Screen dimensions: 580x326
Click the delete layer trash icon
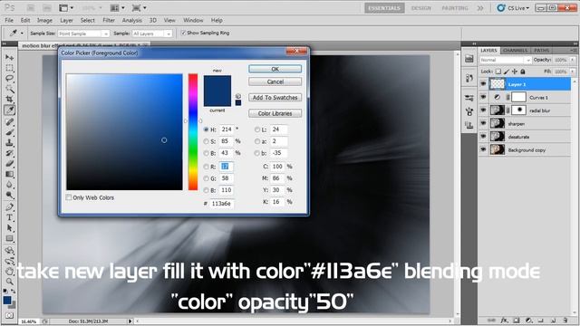[x=565, y=321]
